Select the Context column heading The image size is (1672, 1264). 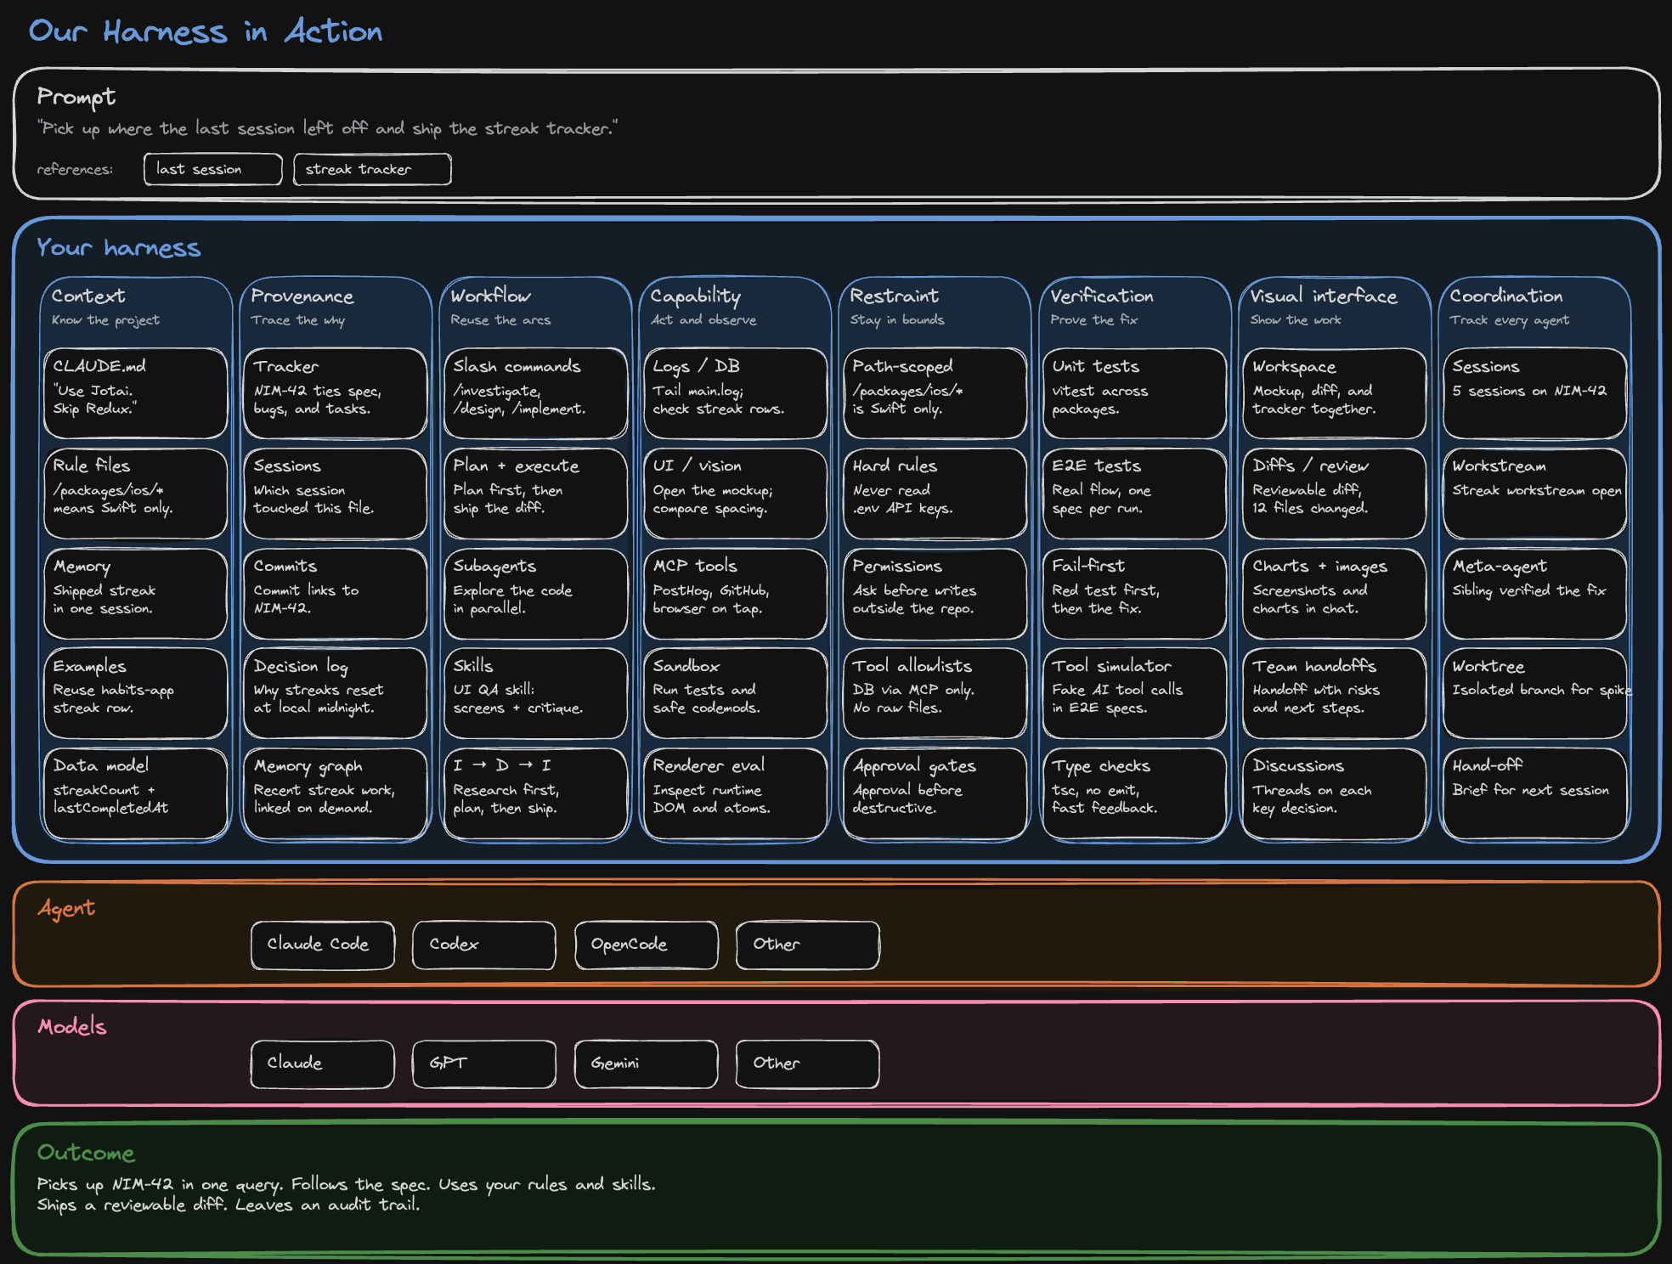[88, 296]
